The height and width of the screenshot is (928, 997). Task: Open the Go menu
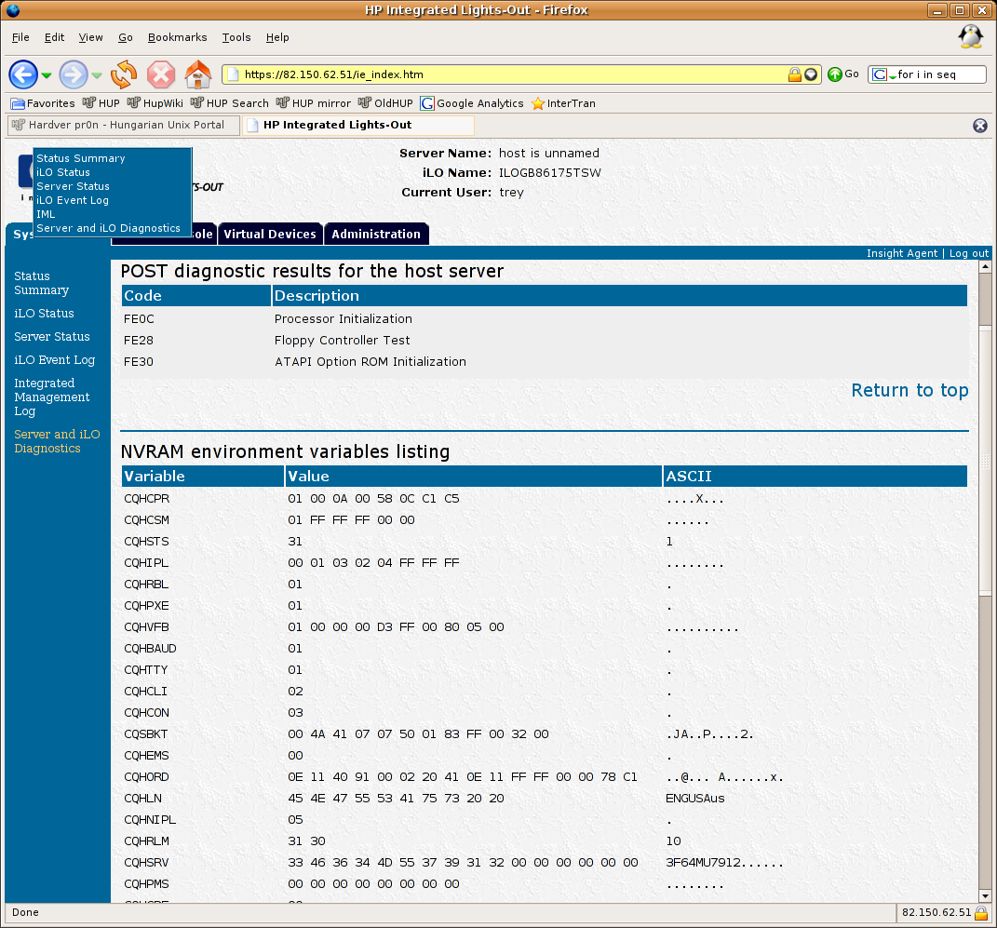[126, 37]
